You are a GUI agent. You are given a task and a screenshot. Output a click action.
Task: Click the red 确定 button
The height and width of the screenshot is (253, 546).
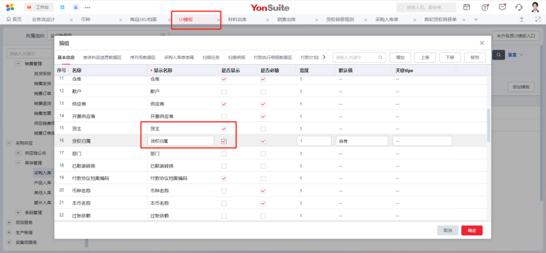[472, 230]
